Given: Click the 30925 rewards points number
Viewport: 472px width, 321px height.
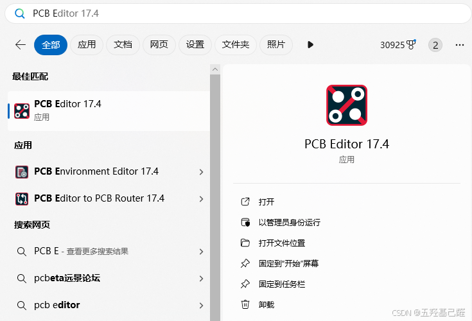Looking at the screenshot, I should (x=392, y=45).
